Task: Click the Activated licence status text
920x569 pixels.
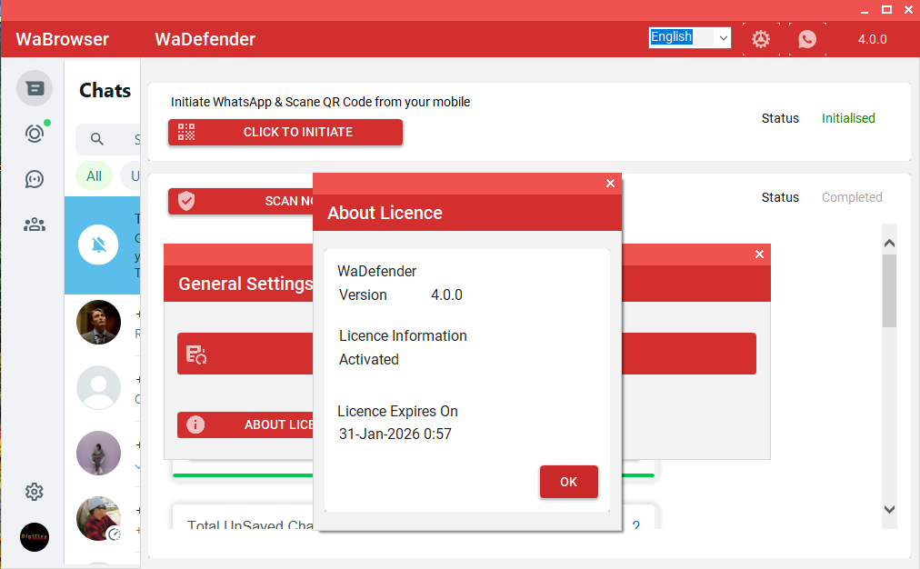Action: coord(369,359)
